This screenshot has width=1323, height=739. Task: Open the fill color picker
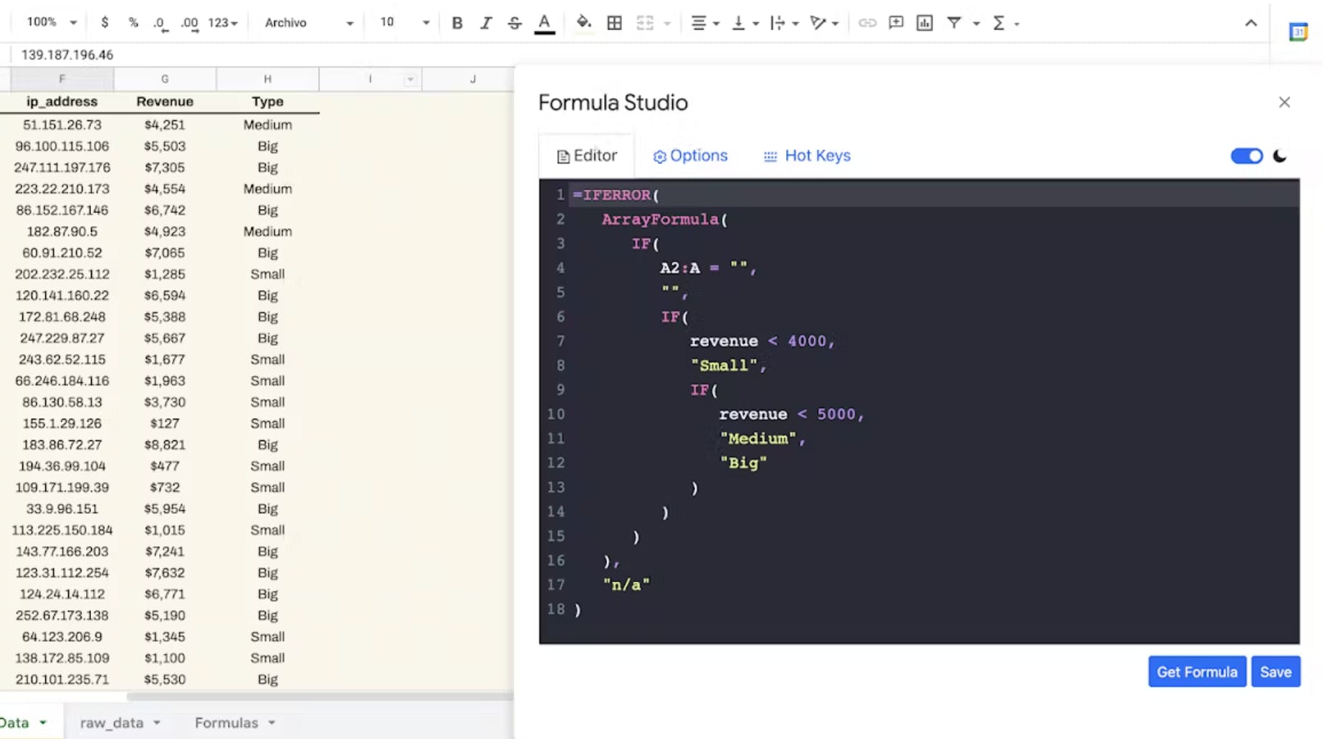point(584,23)
